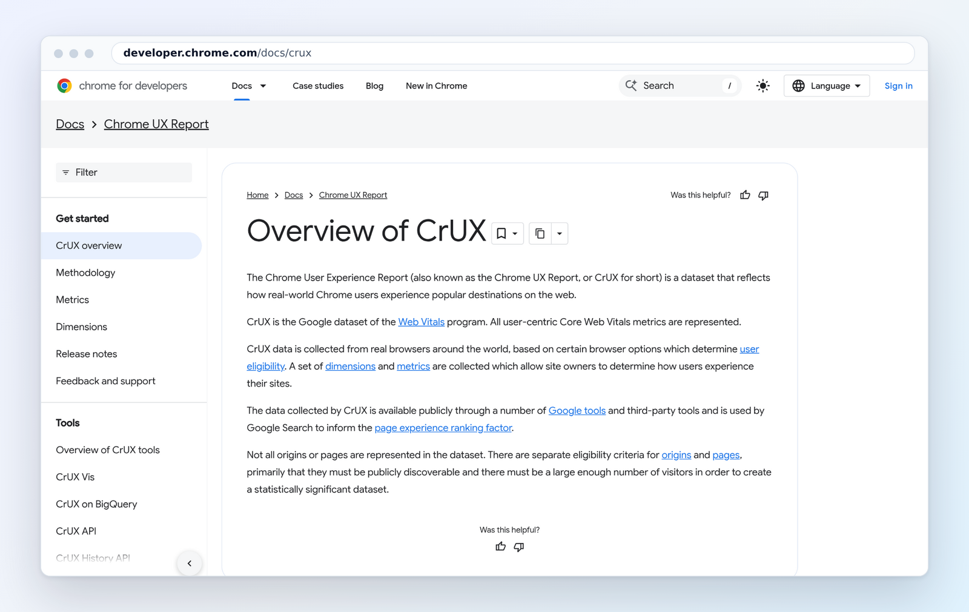Open the pages link in the last paragraph
The image size is (969, 612).
point(726,454)
